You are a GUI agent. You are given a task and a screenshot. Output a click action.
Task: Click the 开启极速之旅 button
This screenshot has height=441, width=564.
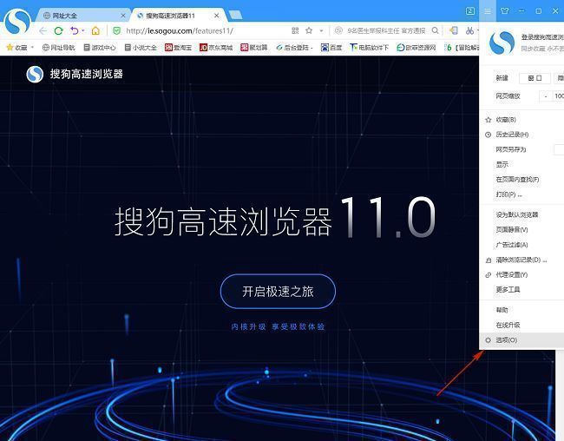click(x=278, y=291)
